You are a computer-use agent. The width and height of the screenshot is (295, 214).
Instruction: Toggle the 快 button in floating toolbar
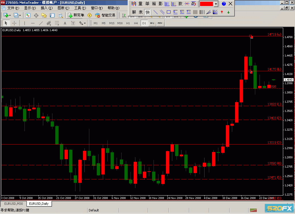[147, 12]
